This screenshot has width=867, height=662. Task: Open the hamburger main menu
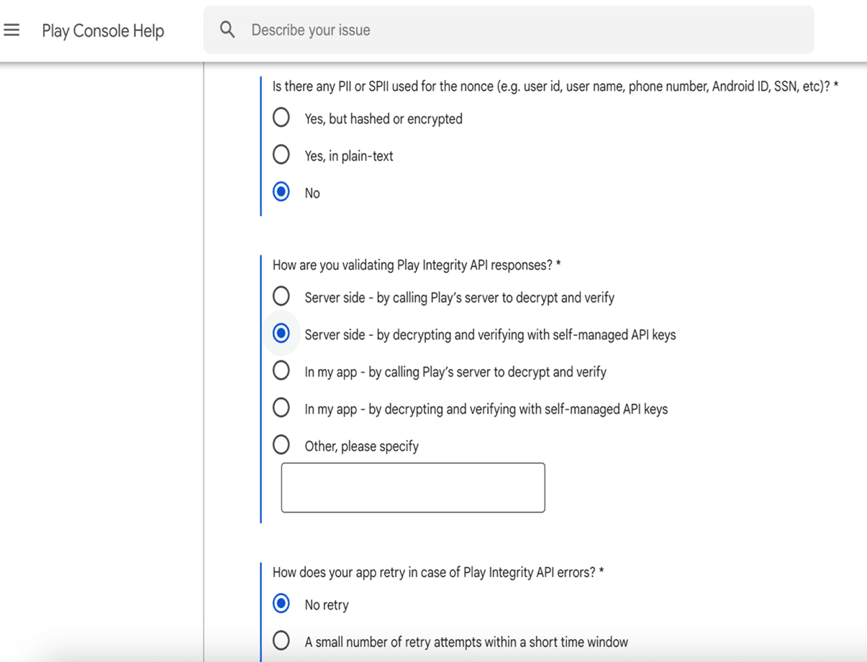(x=12, y=30)
